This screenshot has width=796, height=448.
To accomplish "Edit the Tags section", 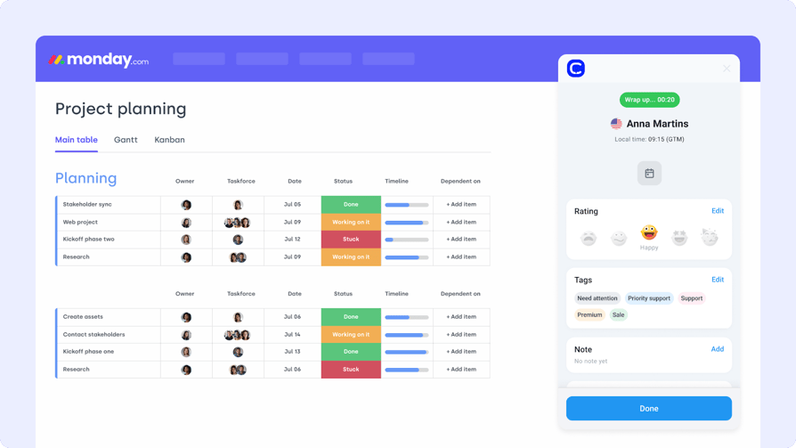I will pos(718,280).
